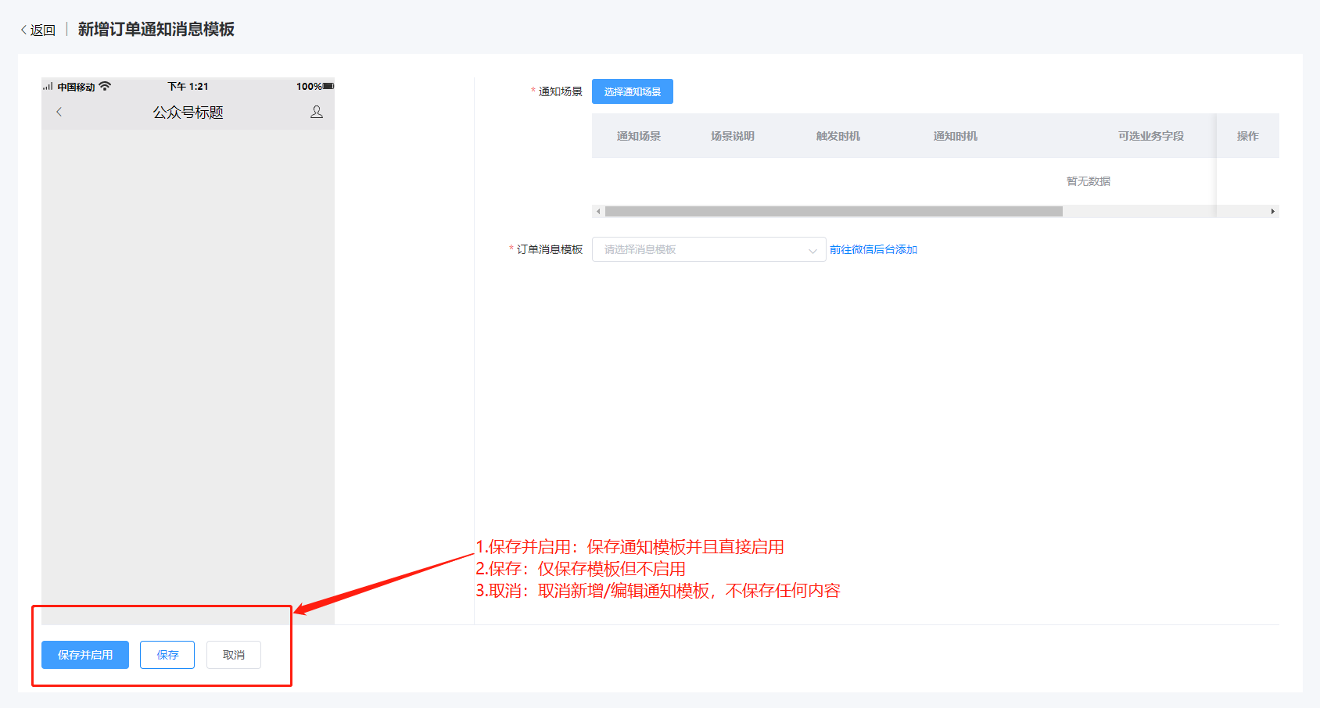Click the 公众号标题 title in phone preview
Image resolution: width=1320 pixels, height=708 pixels.
pyautogui.click(x=188, y=113)
